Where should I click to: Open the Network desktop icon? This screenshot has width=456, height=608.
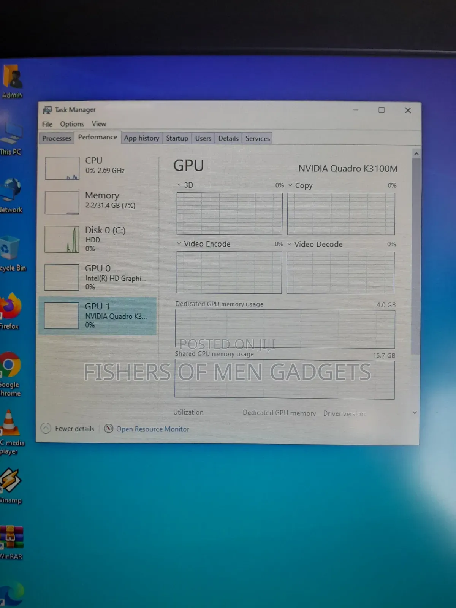pyautogui.click(x=11, y=195)
